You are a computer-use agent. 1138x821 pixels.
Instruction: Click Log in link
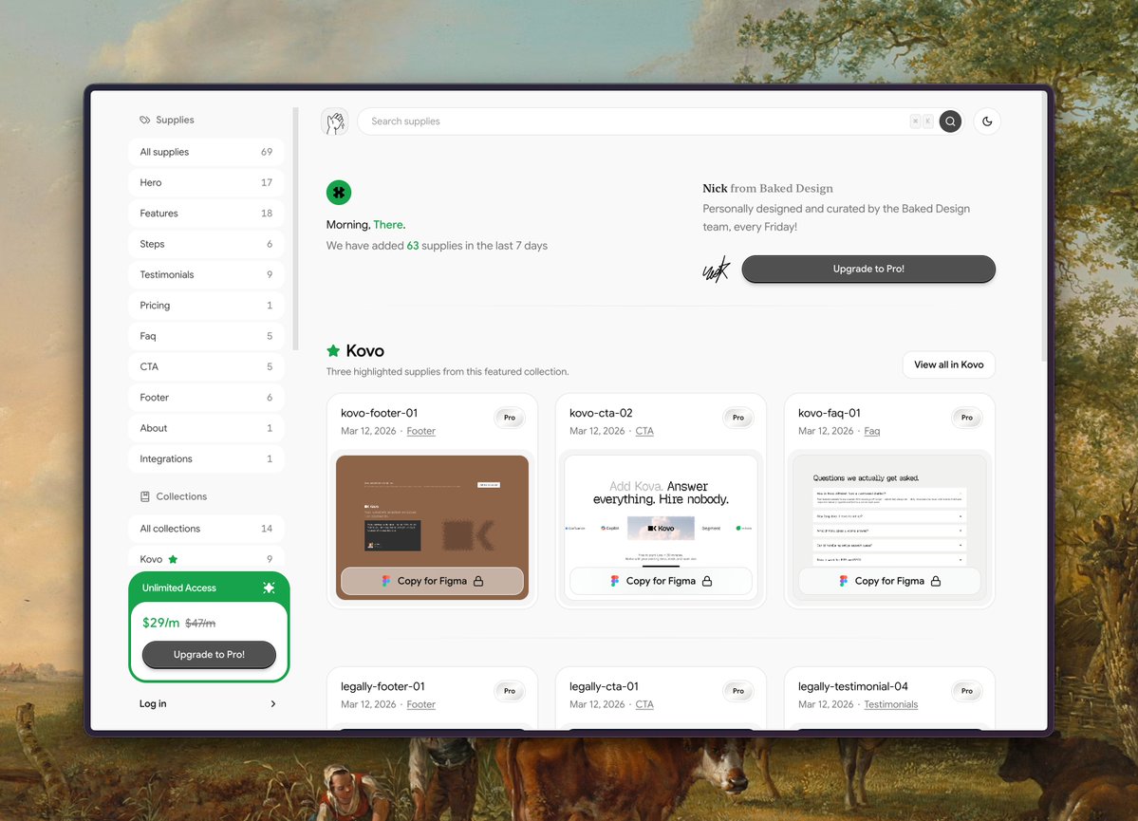[x=153, y=703]
